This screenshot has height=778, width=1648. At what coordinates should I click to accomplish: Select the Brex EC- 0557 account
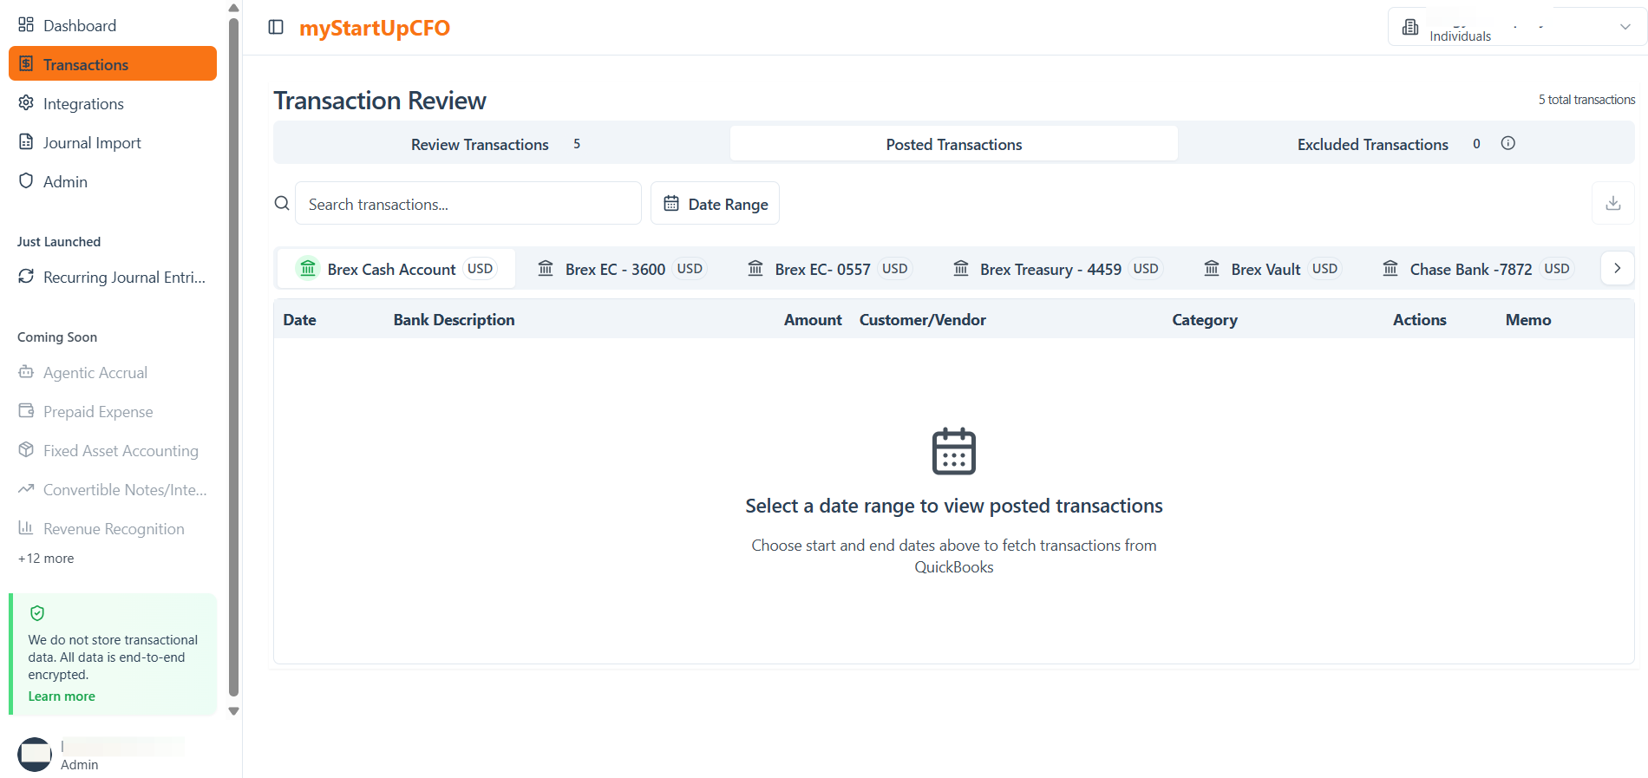point(828,269)
